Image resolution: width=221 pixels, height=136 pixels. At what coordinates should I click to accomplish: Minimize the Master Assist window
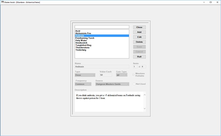pos(204,2)
